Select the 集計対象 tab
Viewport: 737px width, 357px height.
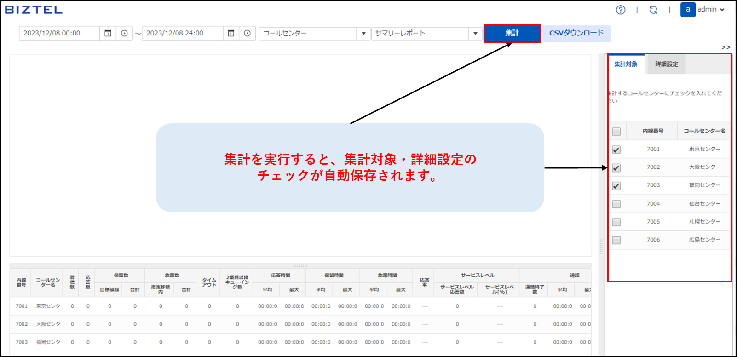(626, 64)
